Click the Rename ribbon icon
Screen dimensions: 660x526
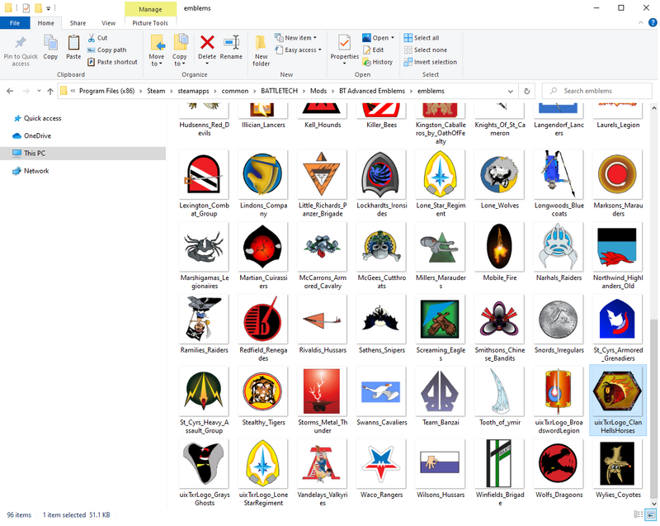231,42
